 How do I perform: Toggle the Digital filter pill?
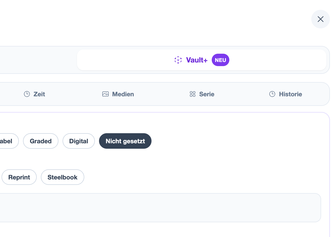coord(79,141)
